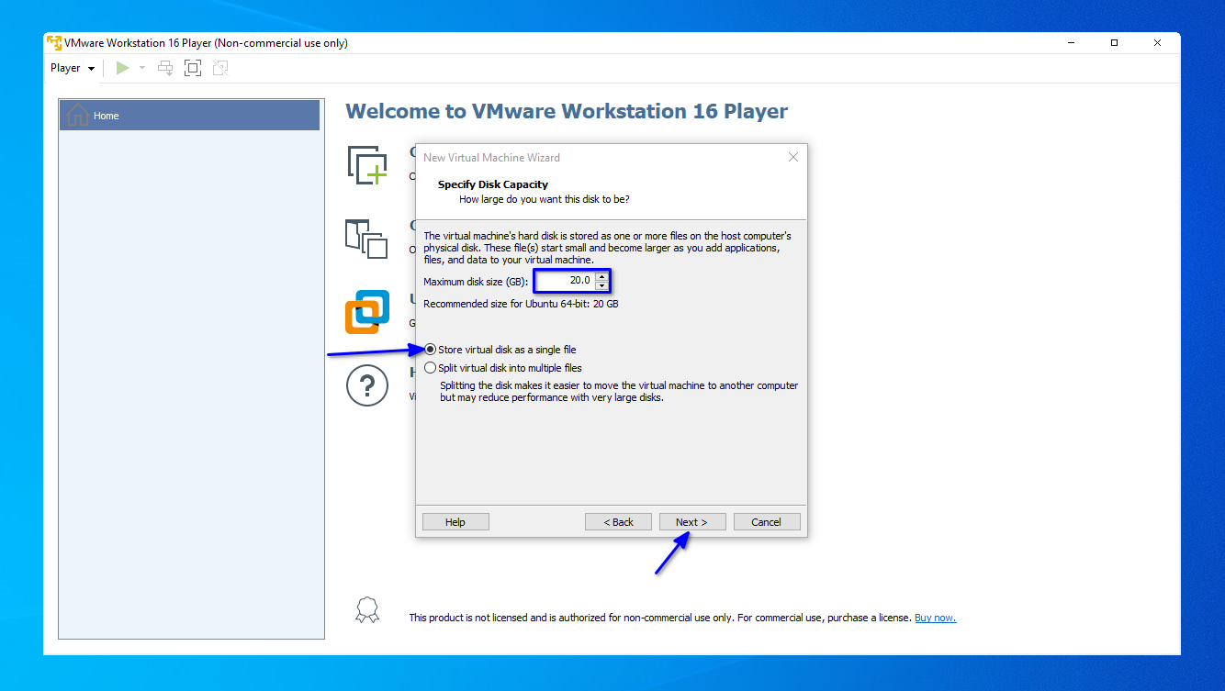This screenshot has height=691, width=1225.
Task: Click the Maximum disk size input field
Action: pyautogui.click(x=565, y=281)
